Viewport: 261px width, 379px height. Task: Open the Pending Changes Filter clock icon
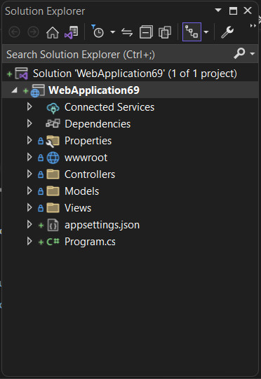point(98,32)
